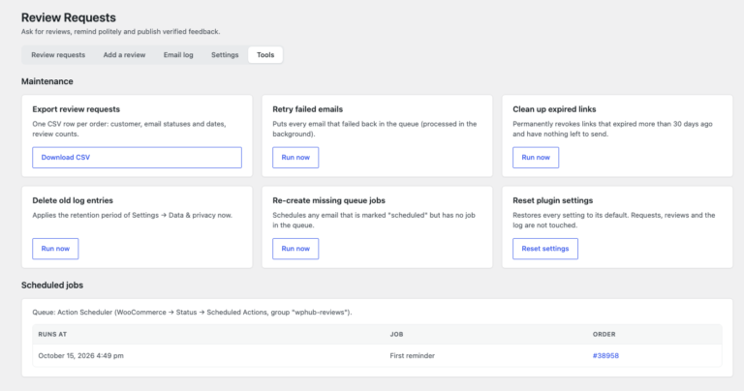
Task: Run now under Delete old log entries
Action: (55, 249)
